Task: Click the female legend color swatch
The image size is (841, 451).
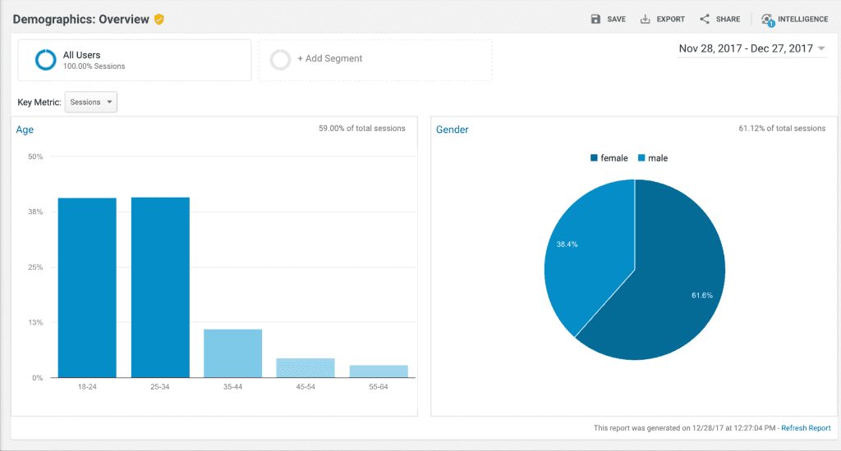Action: 594,158
